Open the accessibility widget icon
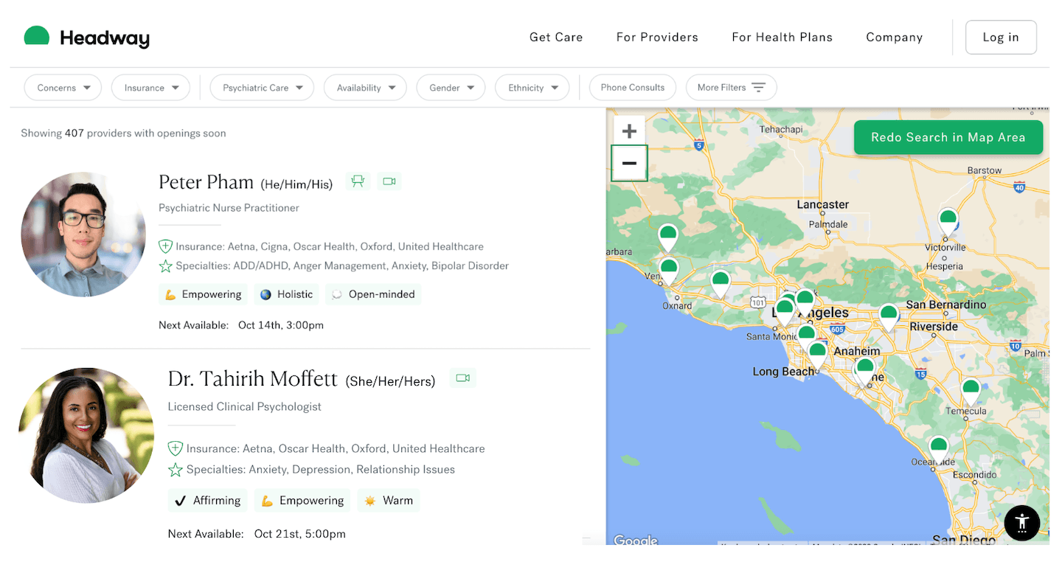This screenshot has width=1062, height=573. (x=1022, y=523)
